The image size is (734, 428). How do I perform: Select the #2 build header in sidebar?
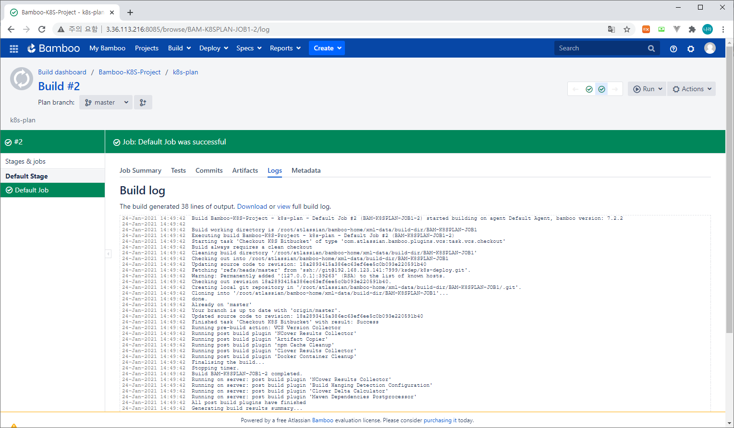52,142
